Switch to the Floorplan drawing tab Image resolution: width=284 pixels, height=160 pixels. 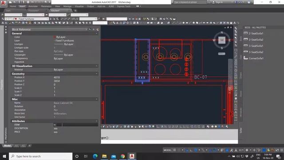(x=34, y=11)
